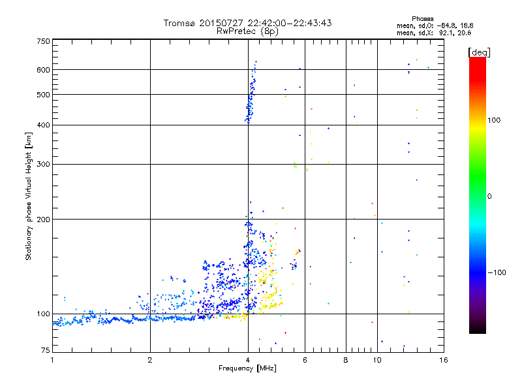Click the colorbar label '100'
Image resolution: width=522 pixels, height=392 pixels.
tap(494, 120)
